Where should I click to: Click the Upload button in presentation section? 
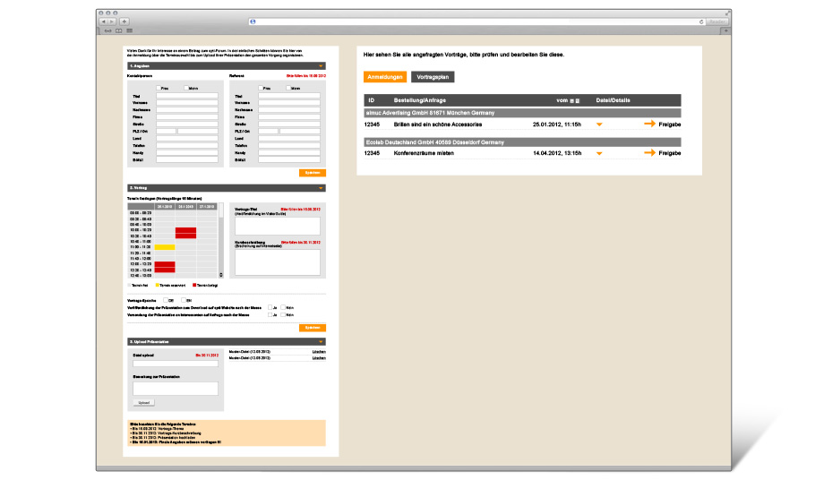pyautogui.click(x=143, y=403)
